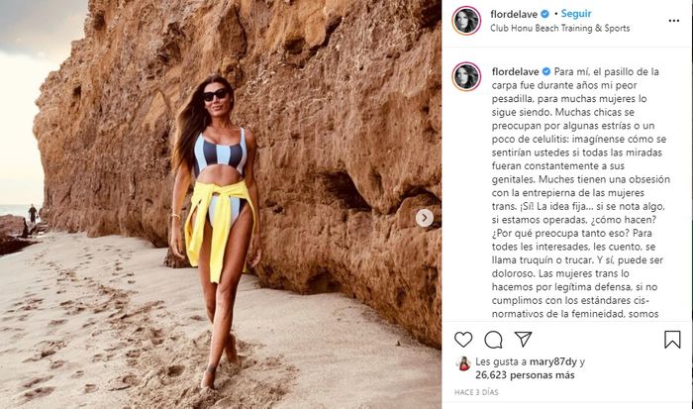The width and height of the screenshot is (693, 409).
Task: Save the post with the bookmark icon
Action: coord(672,340)
